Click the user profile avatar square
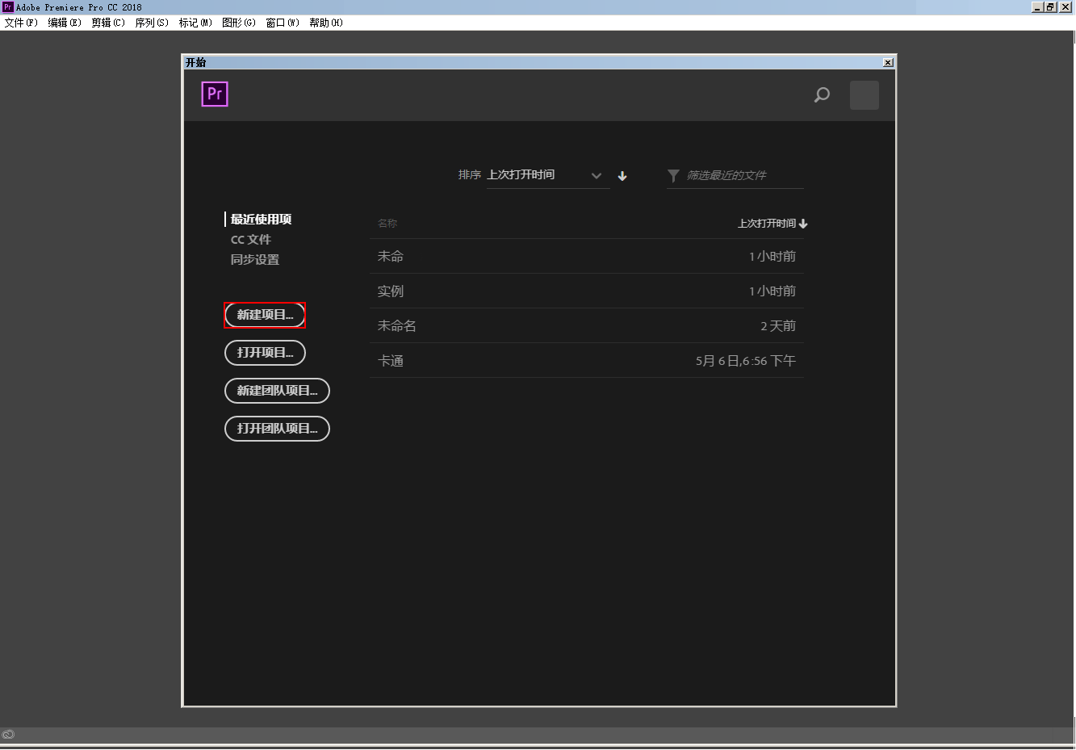 tap(865, 95)
